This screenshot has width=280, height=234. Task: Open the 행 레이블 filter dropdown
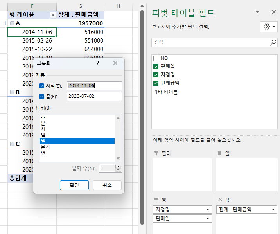(x=53, y=15)
